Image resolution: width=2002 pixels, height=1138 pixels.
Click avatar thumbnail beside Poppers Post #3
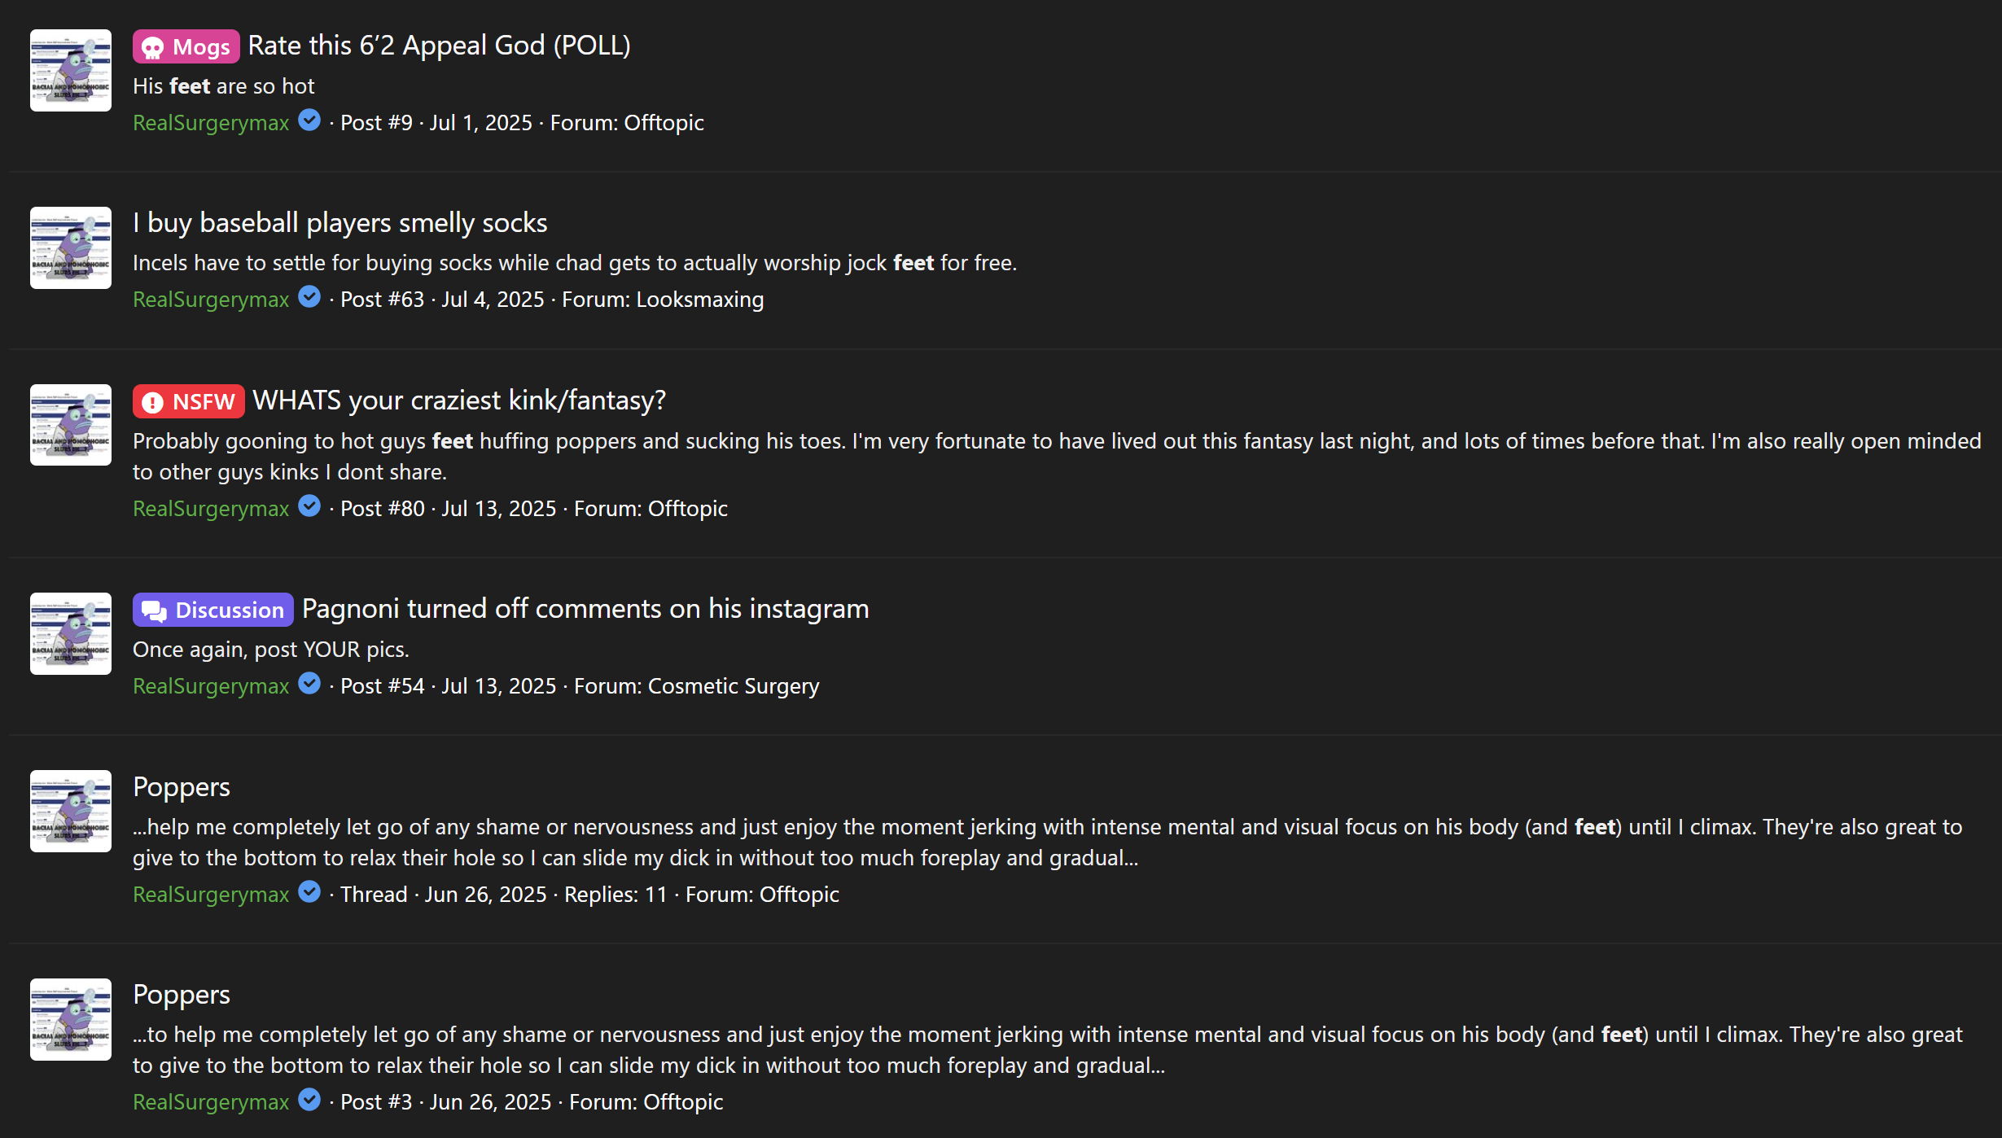coord(71,1019)
